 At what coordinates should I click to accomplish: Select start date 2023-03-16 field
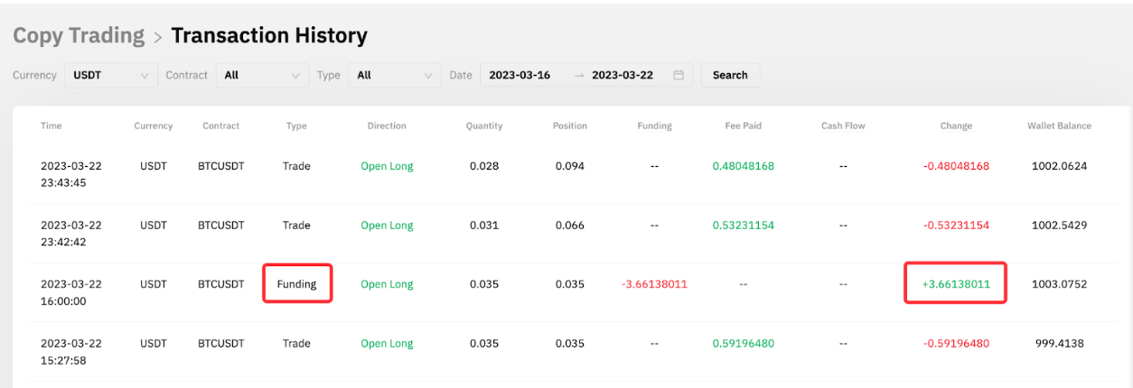tap(520, 75)
